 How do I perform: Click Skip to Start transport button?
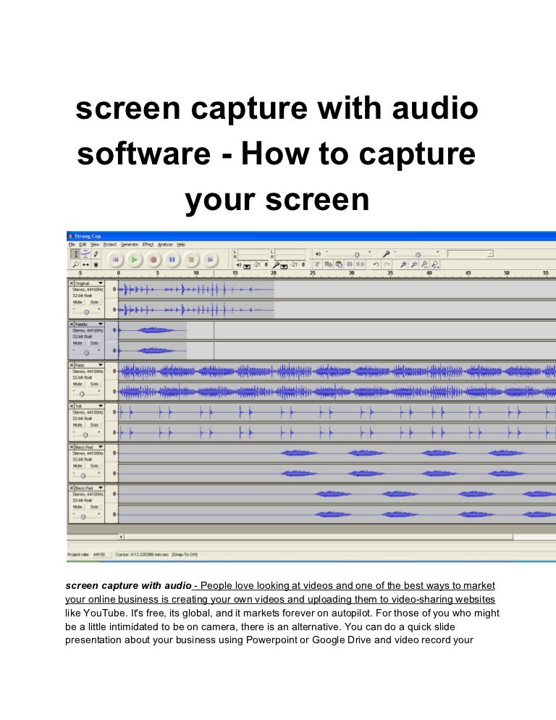click(115, 259)
